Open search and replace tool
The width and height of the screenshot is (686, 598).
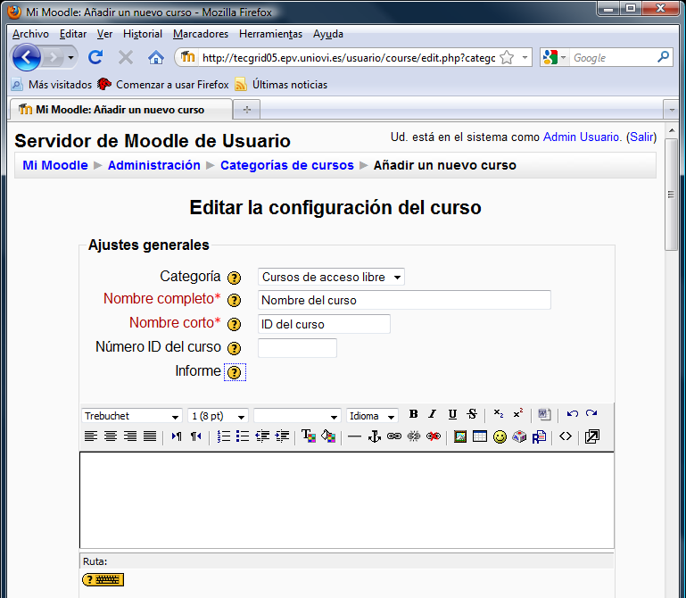click(x=539, y=436)
